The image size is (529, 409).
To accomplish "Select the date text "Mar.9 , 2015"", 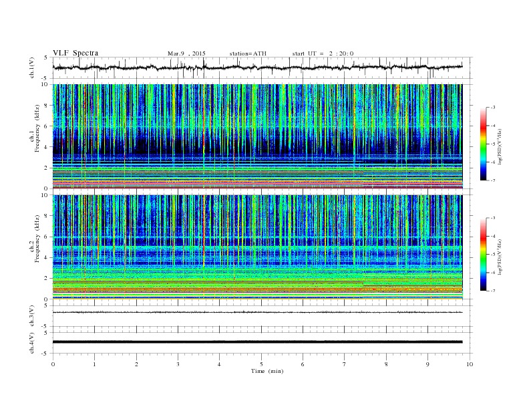I will tap(186, 53).
